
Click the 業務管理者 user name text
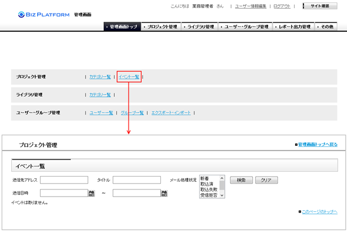203,6
